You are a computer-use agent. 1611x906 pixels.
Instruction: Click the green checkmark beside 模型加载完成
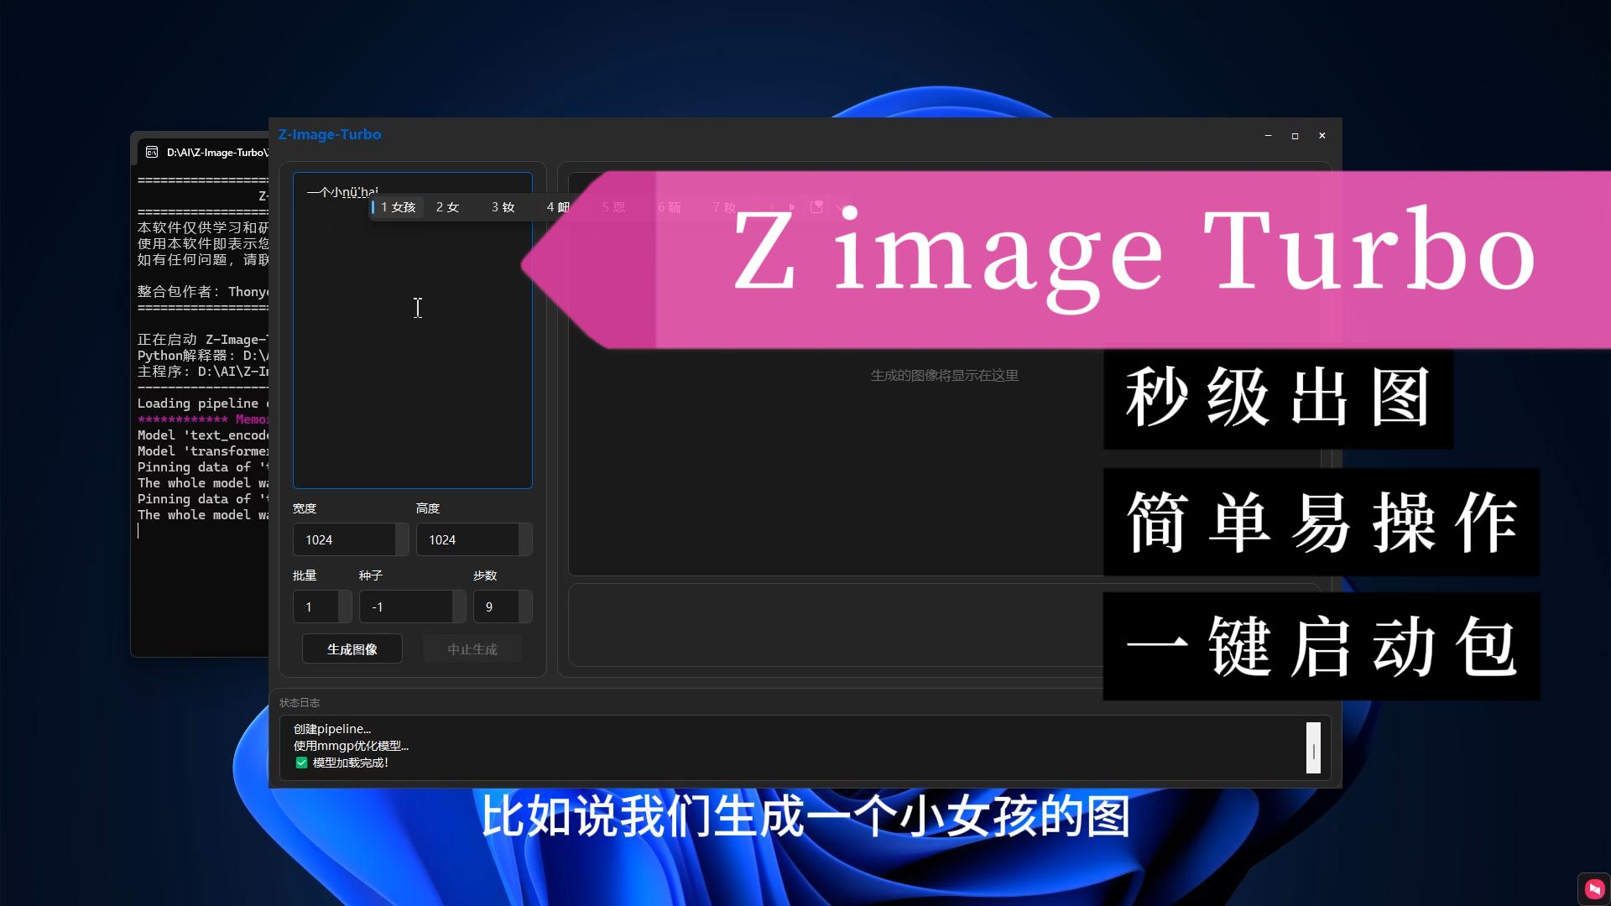point(301,763)
